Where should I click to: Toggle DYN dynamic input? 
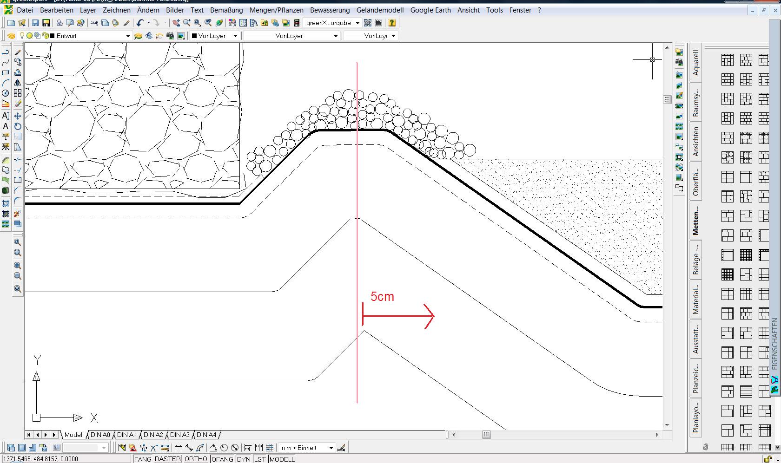(x=244, y=459)
